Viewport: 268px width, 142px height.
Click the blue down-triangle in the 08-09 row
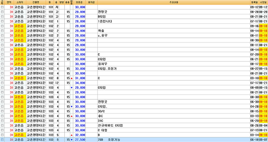[x=71, y=88]
